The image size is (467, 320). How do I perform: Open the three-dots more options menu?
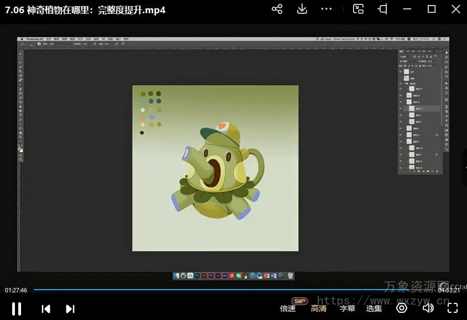click(327, 9)
